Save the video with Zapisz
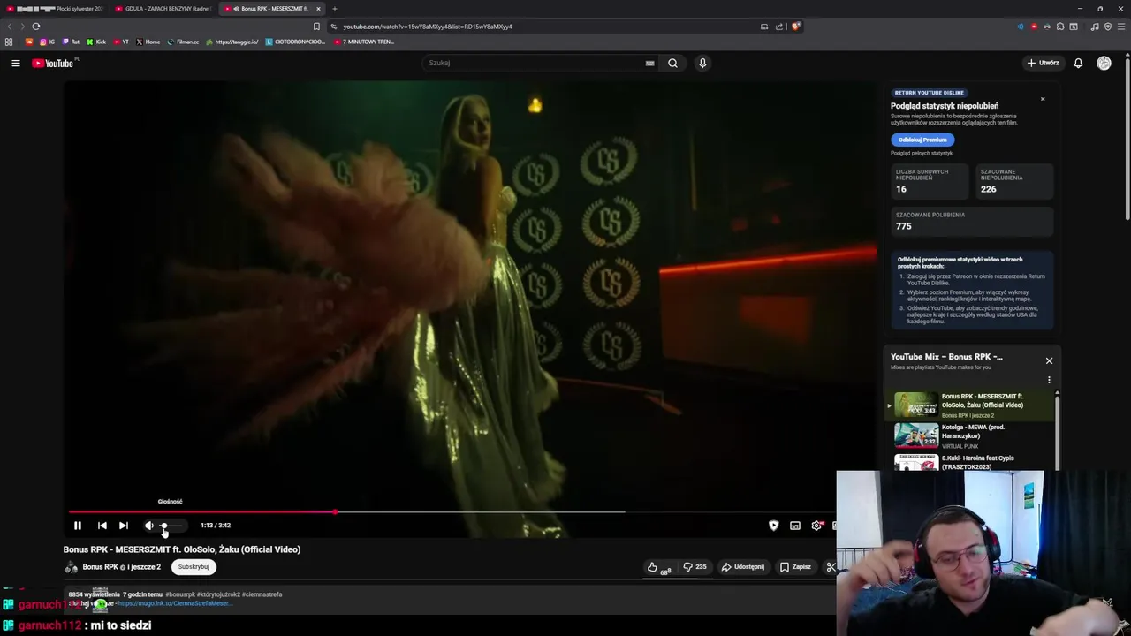The height and width of the screenshot is (636, 1131). pos(795,567)
